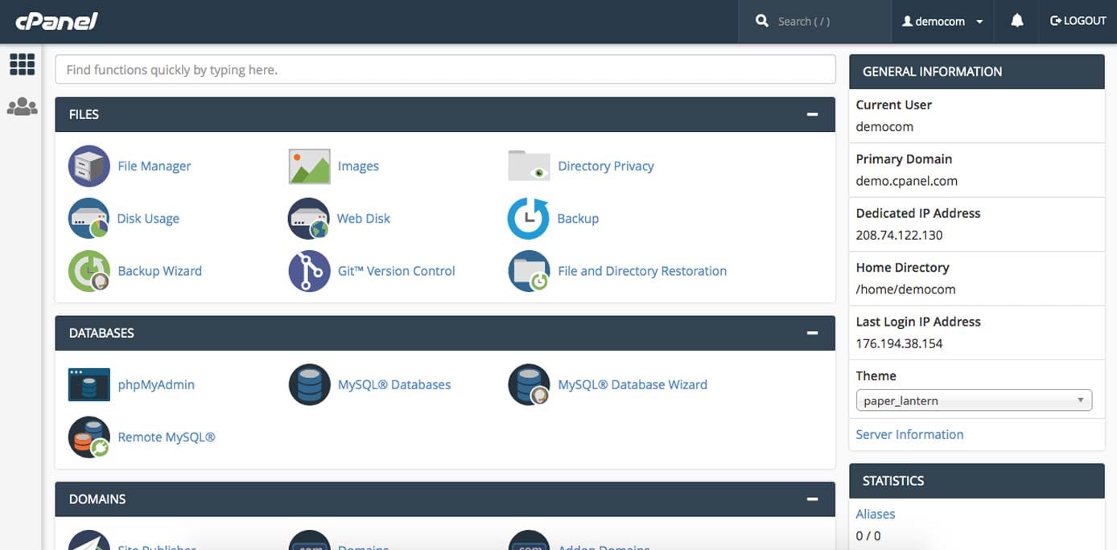Launch the Backup Wizard icon
The image size is (1117, 550).
click(89, 271)
